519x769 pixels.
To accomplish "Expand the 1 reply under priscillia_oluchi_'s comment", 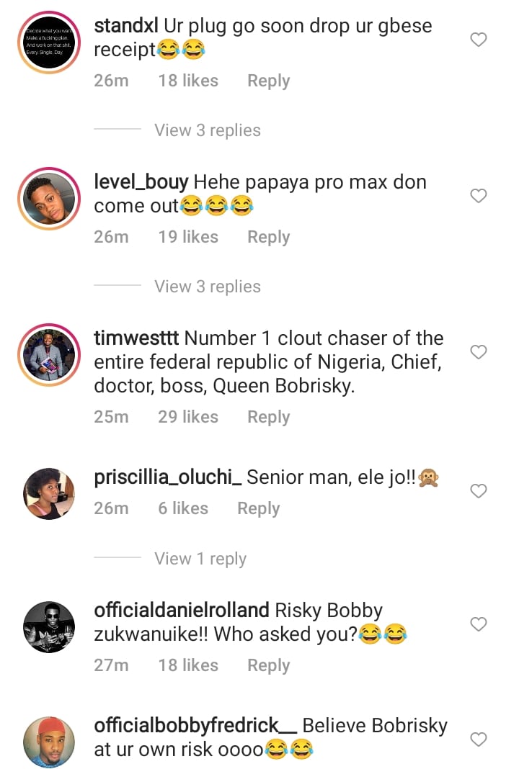I will [200, 559].
